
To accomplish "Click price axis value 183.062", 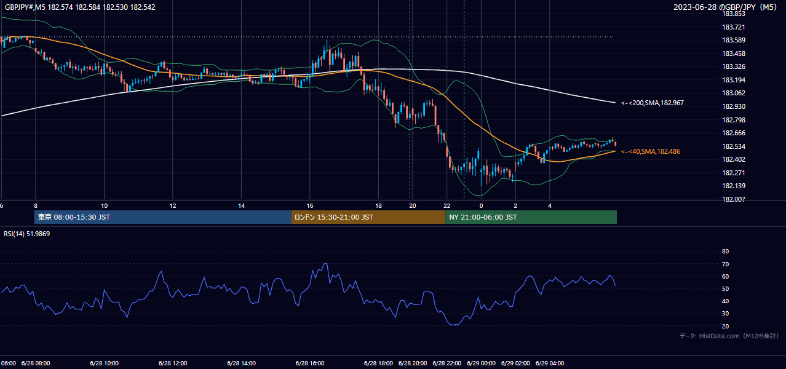I will 733,93.
